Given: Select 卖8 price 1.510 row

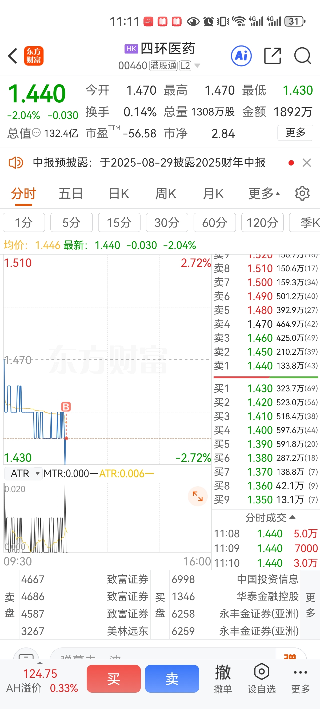Looking at the screenshot, I should point(266,268).
